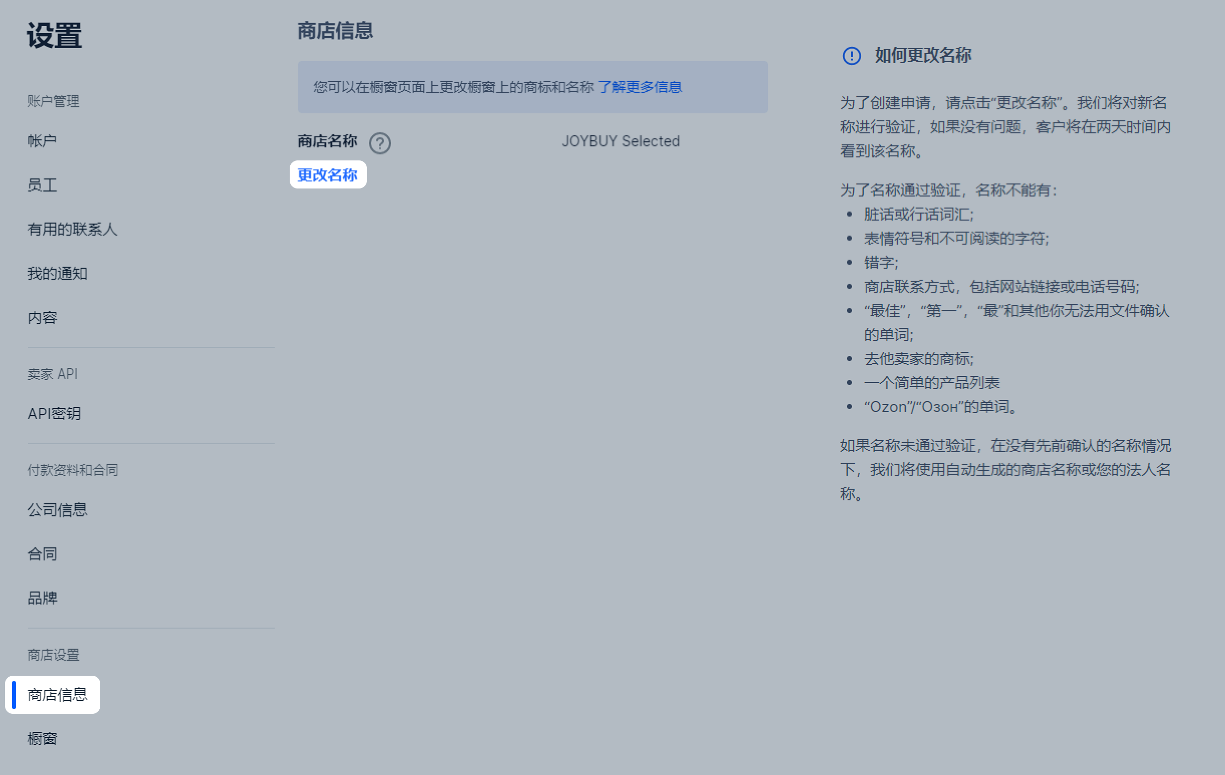Click the 付款资料和合同 section label
This screenshot has height=775, width=1225.
73,470
